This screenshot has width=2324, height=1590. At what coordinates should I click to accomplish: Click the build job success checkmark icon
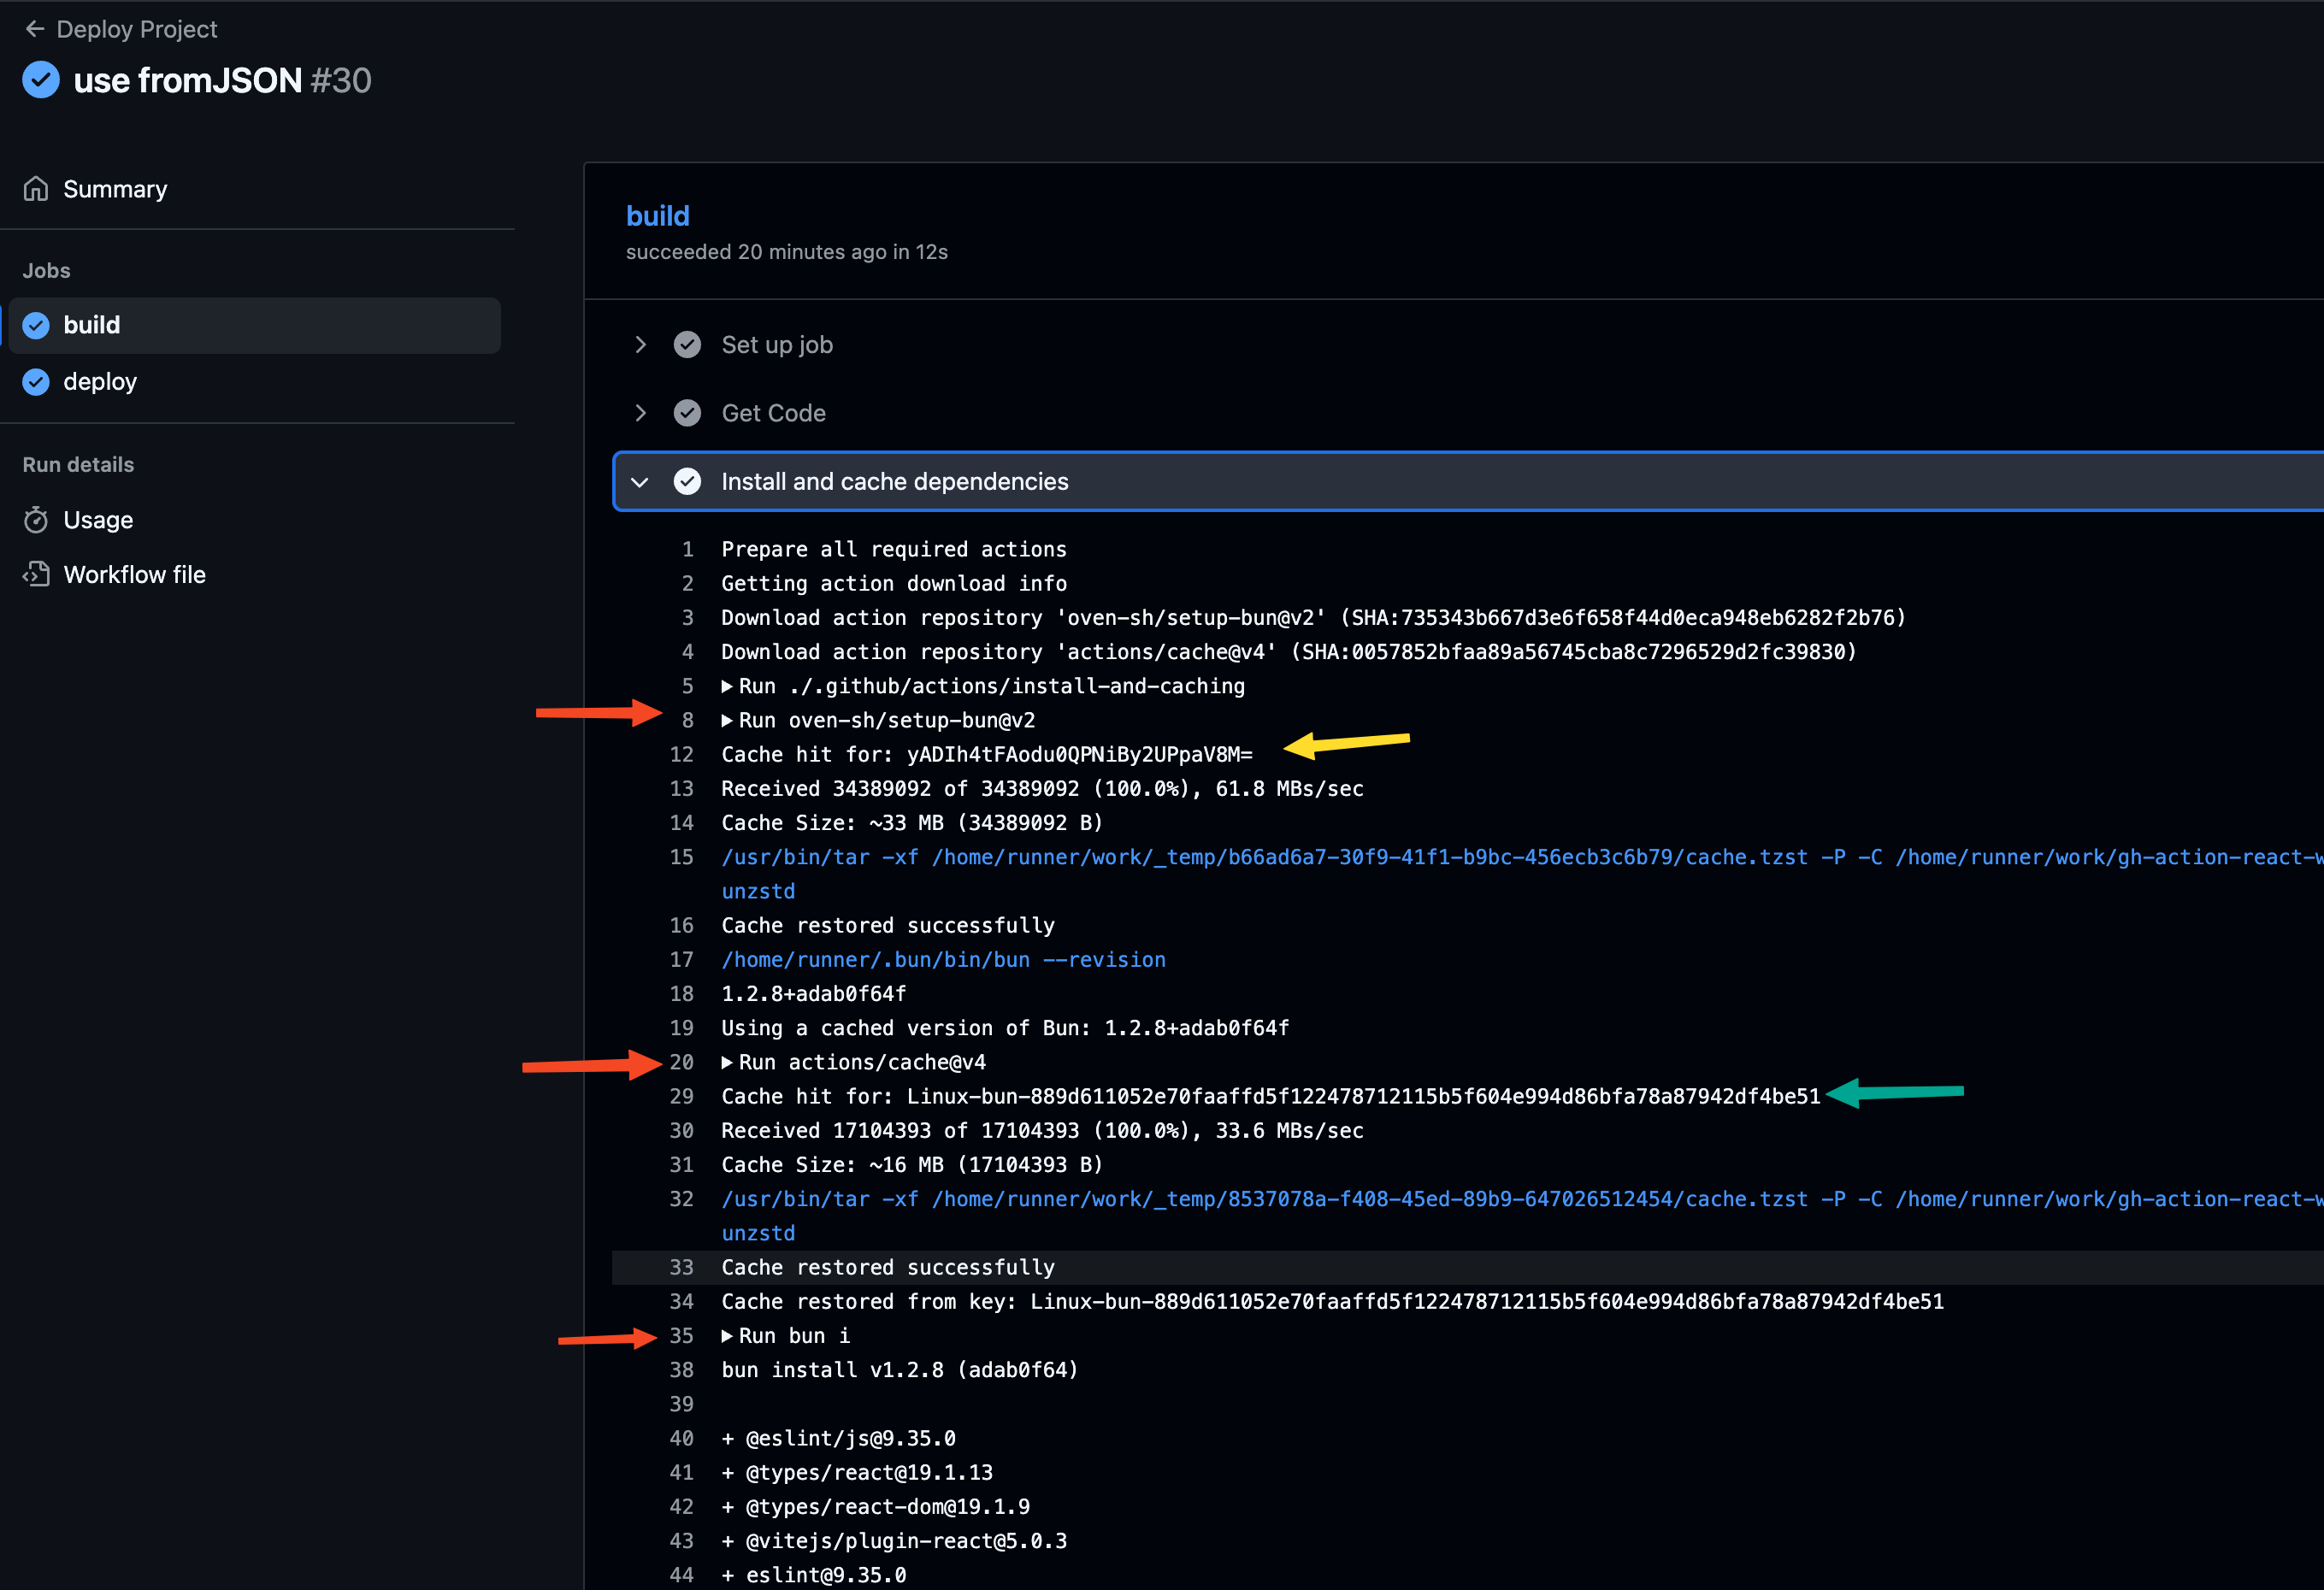tap(36, 325)
